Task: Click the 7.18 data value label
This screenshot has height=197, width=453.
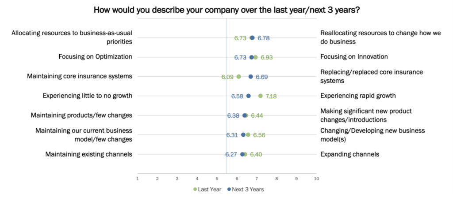Action: tap(271, 96)
